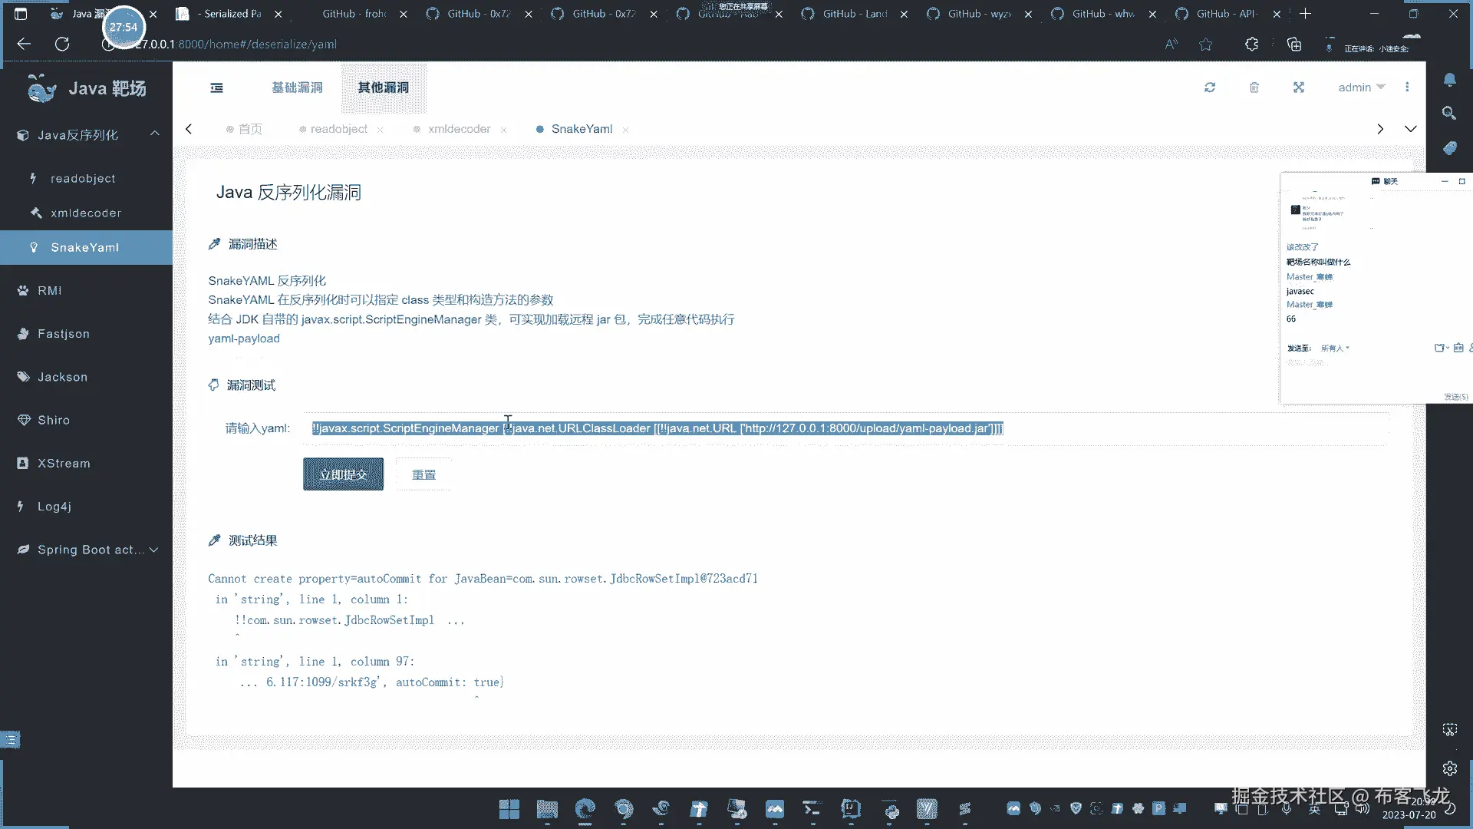This screenshot has width=1473, height=829.
Task: Click the trash delete icon in header
Action: [1254, 88]
